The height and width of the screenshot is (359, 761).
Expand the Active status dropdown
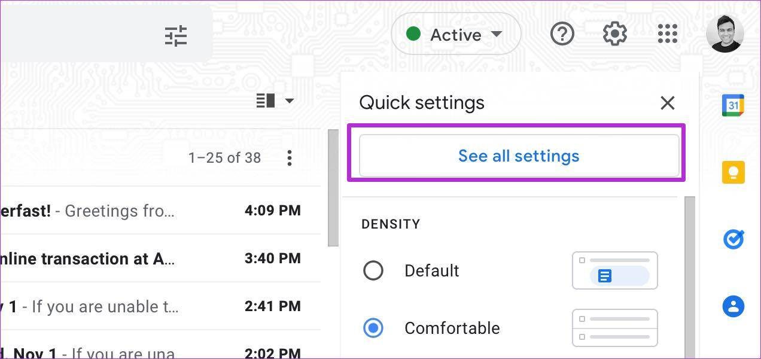point(456,35)
